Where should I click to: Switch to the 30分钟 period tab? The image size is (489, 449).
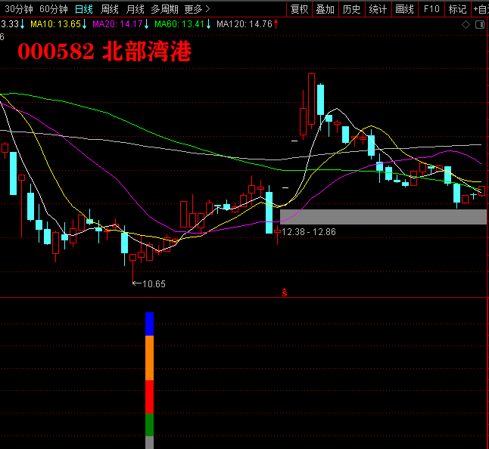point(17,9)
